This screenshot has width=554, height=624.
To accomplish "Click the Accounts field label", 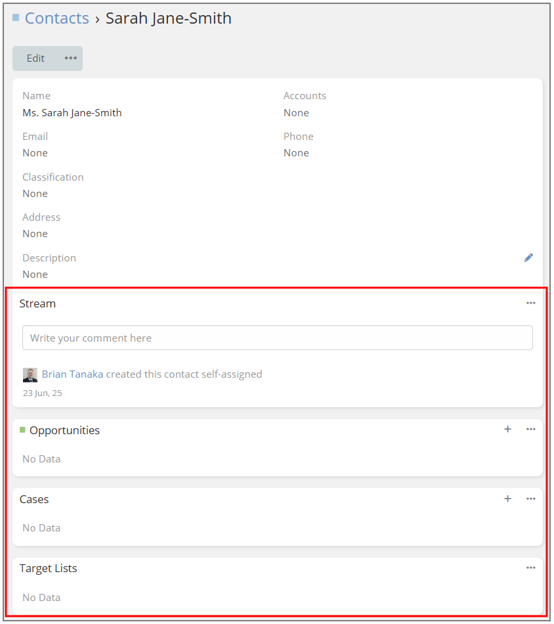I will [x=305, y=96].
